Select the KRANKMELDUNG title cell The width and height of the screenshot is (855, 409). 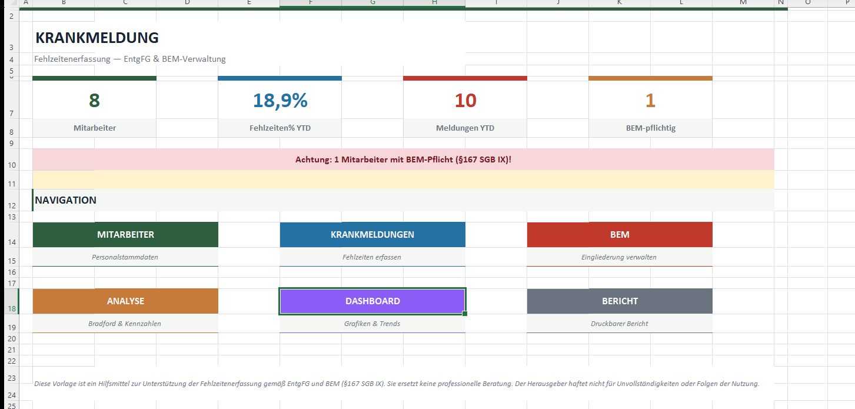point(97,38)
